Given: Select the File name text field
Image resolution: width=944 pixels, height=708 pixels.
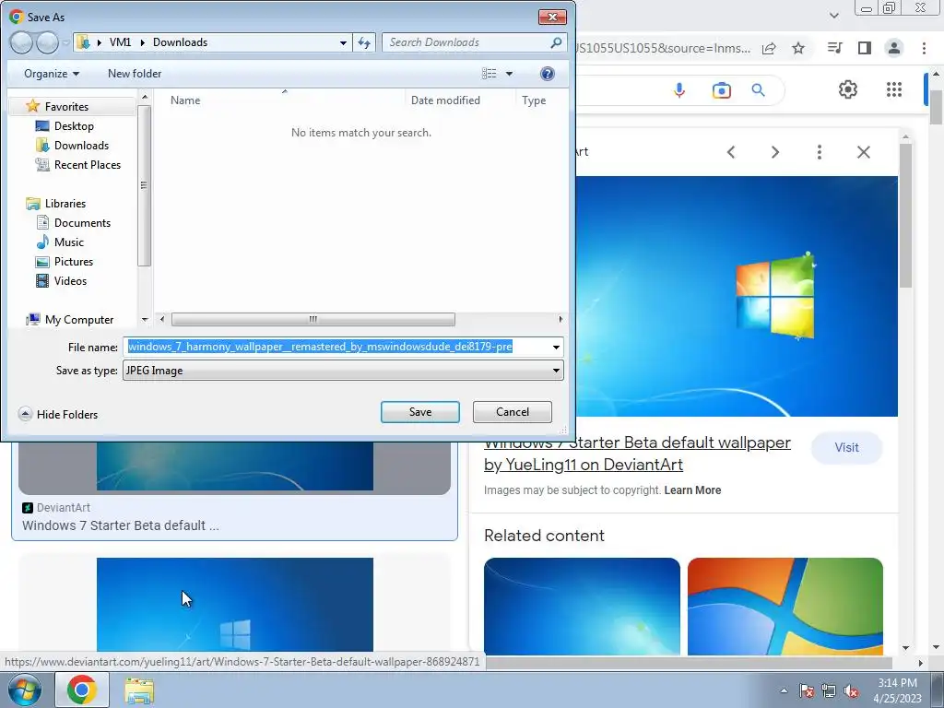Looking at the screenshot, I should pyautogui.click(x=336, y=347).
